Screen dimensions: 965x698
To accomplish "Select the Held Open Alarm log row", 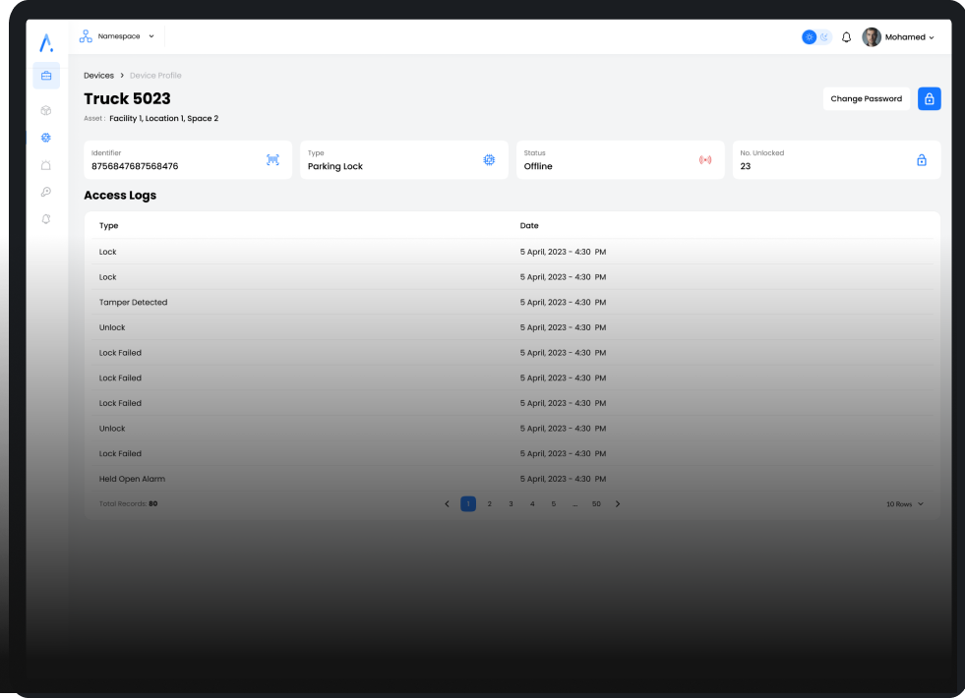I will (x=513, y=479).
